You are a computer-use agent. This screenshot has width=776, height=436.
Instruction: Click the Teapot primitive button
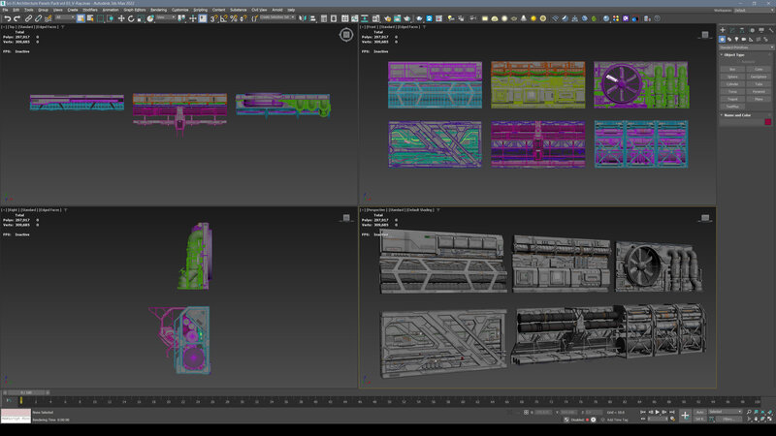(732, 99)
